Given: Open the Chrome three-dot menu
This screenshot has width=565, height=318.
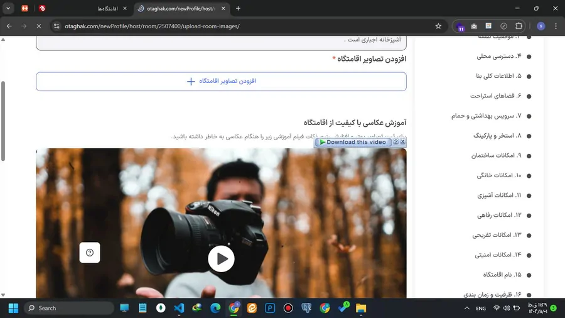Looking at the screenshot, I should 556,26.
